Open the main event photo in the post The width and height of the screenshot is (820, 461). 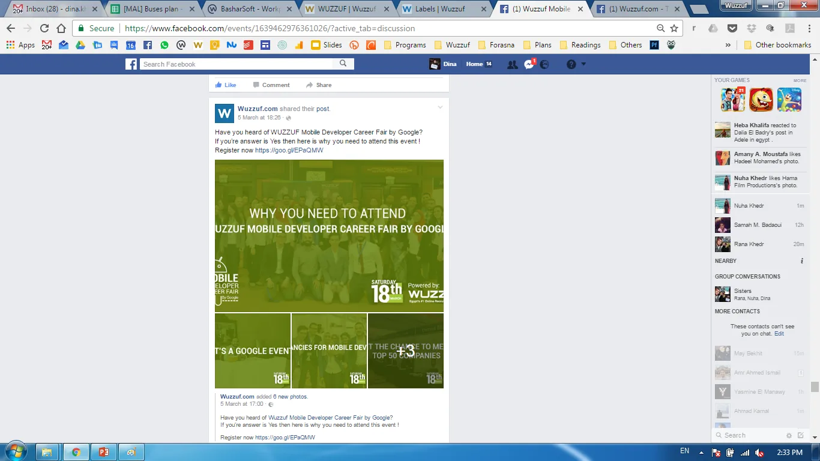[x=329, y=236]
